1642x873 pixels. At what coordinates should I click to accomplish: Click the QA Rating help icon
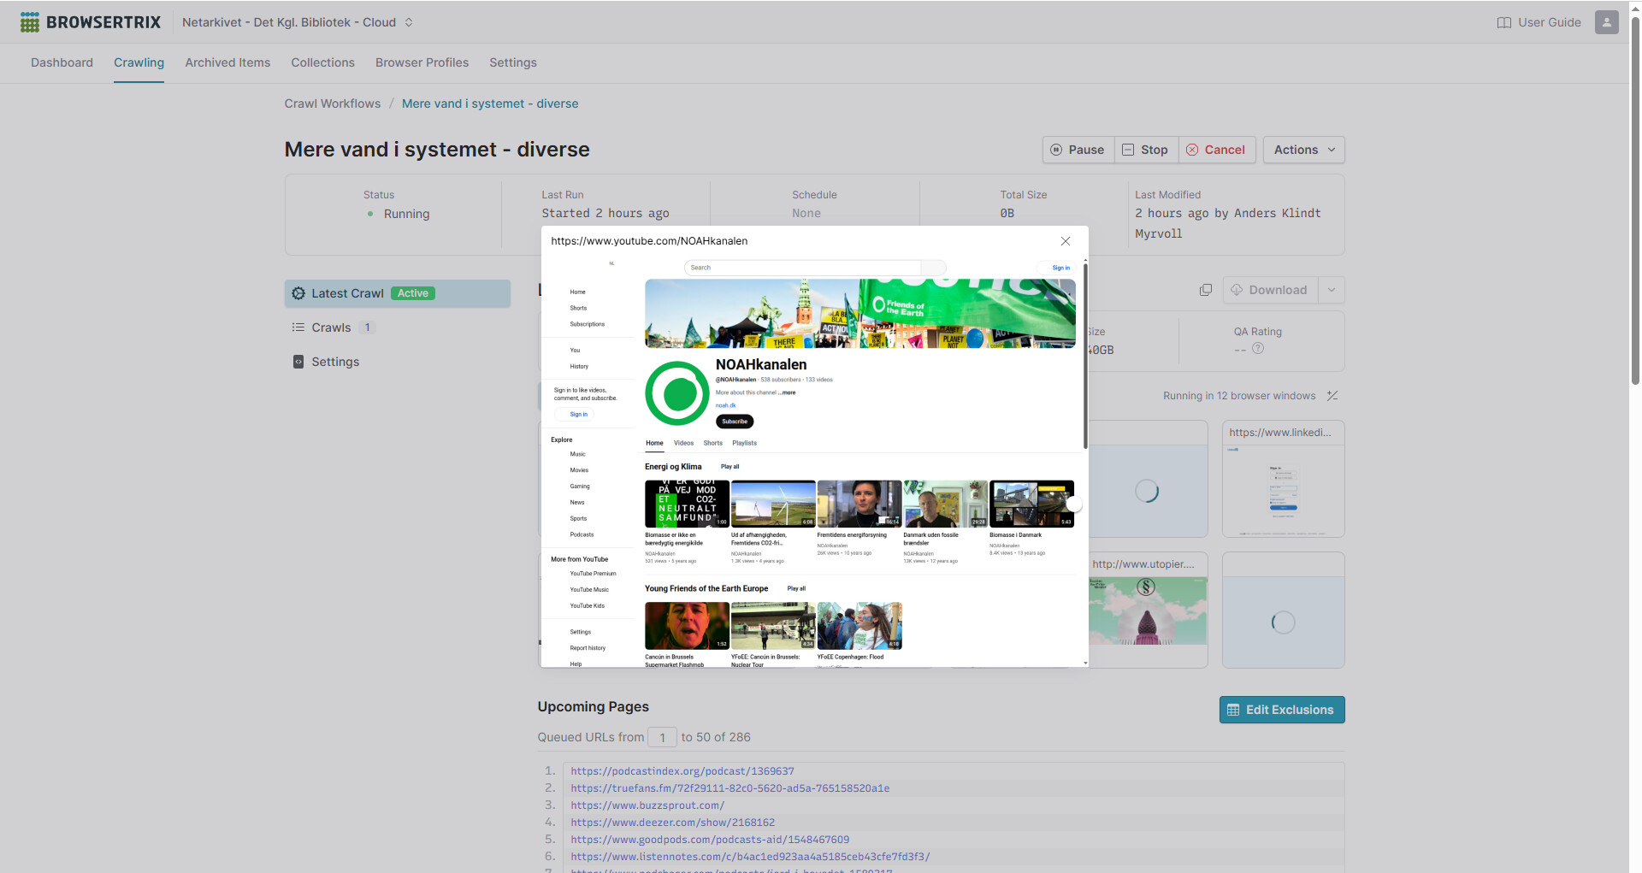click(1257, 349)
